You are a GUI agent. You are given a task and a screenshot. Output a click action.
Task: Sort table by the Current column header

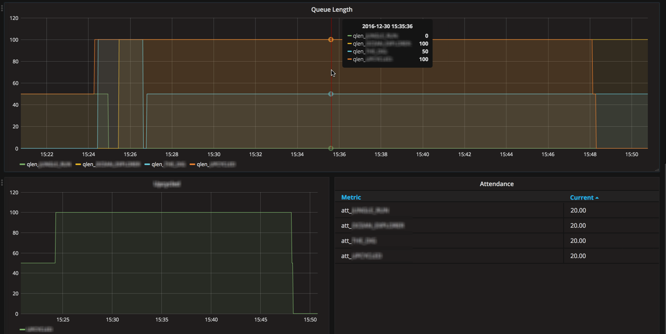tap(581, 197)
